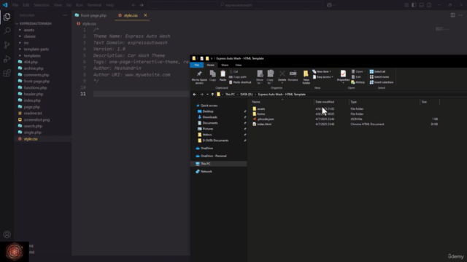This screenshot has width=467, height=262.
Task: Open the Selection menu in VS Code
Action: coord(42,5)
